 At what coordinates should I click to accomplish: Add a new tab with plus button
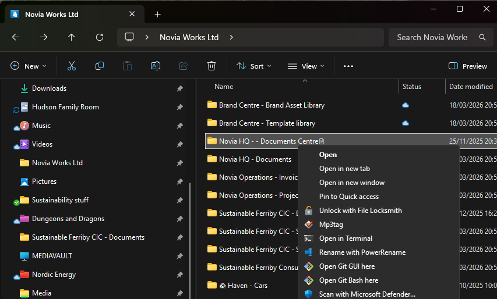pyautogui.click(x=157, y=14)
